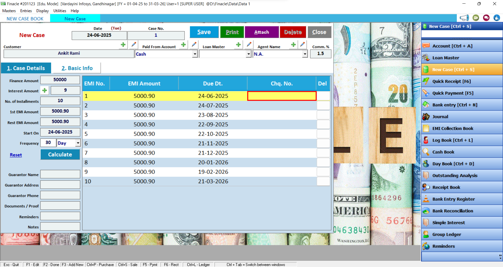The image size is (503, 267).
Task: Click the green plus icon beside Customer
Action: pyautogui.click(x=123, y=45)
